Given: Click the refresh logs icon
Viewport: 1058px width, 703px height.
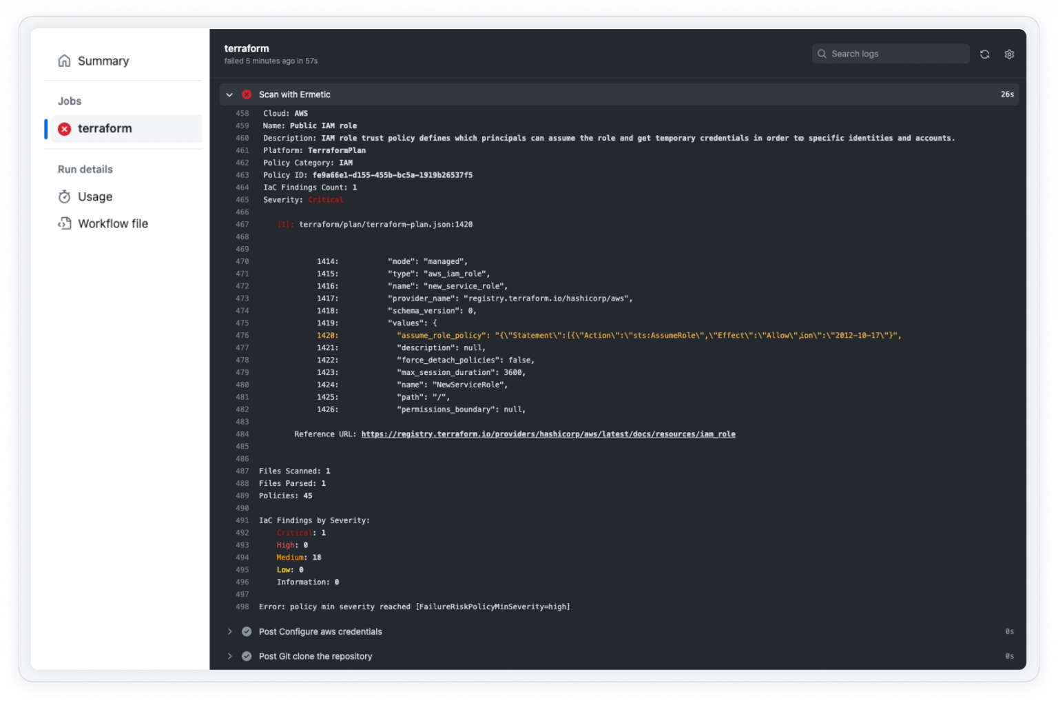Looking at the screenshot, I should click(x=984, y=54).
